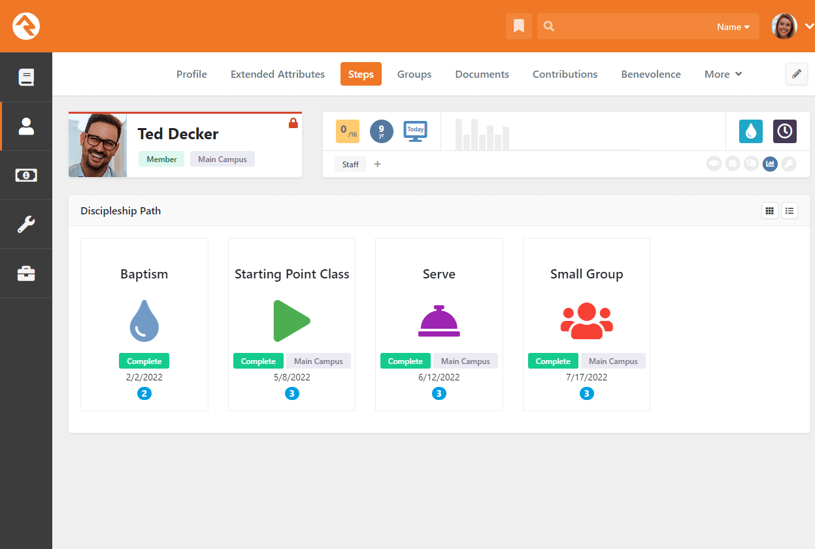Click the pencil edit page button
The image size is (815, 549).
(x=796, y=74)
